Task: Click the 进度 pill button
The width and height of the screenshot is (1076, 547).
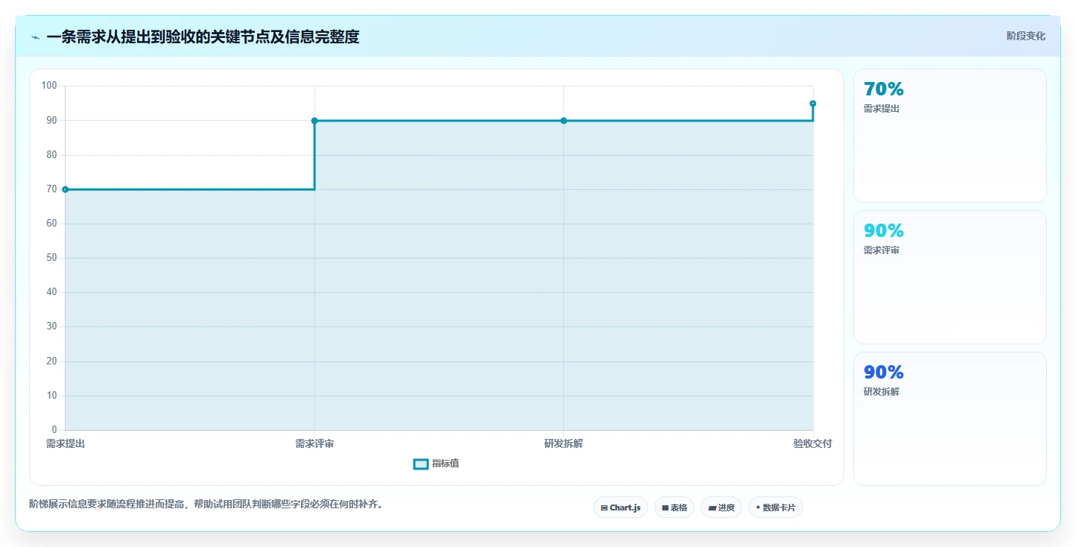Action: pos(721,508)
